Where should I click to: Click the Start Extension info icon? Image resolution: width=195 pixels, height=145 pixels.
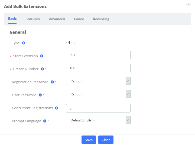(x=42, y=56)
